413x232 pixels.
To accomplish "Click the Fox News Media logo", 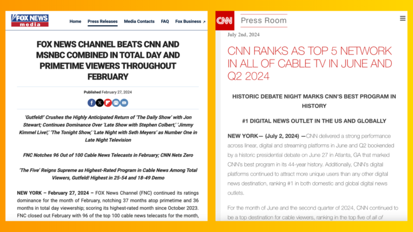I will [x=30, y=21].
